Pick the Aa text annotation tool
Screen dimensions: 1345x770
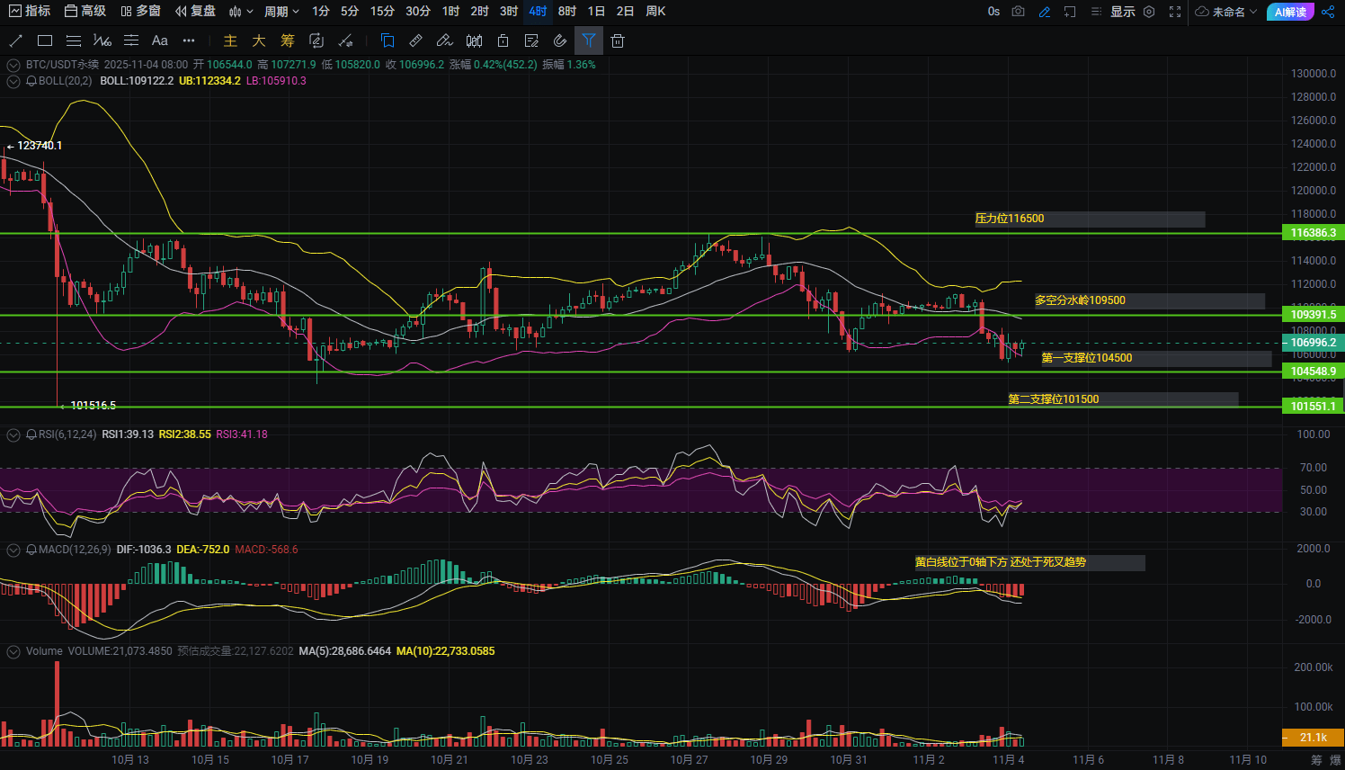pyautogui.click(x=159, y=40)
